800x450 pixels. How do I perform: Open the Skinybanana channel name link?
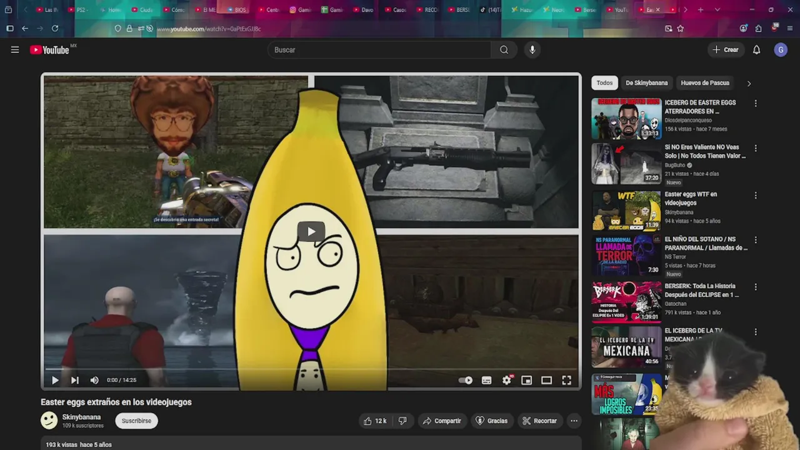point(81,417)
